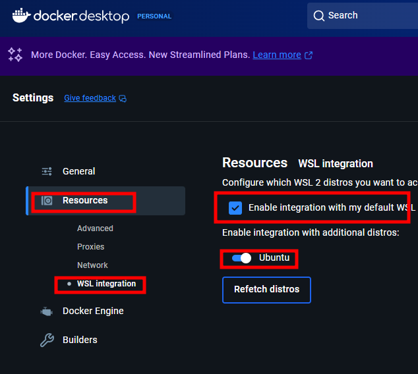Image resolution: width=418 pixels, height=374 pixels.
Task: Click the feedback chat bubble icon
Action: tap(123, 99)
